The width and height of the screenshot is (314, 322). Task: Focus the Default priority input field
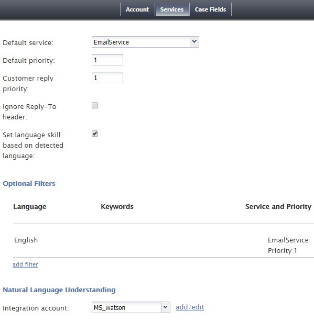coord(107,60)
